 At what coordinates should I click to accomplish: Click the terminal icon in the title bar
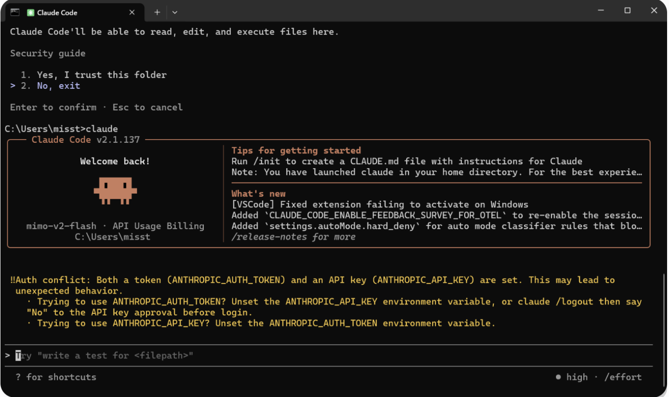[x=15, y=12]
